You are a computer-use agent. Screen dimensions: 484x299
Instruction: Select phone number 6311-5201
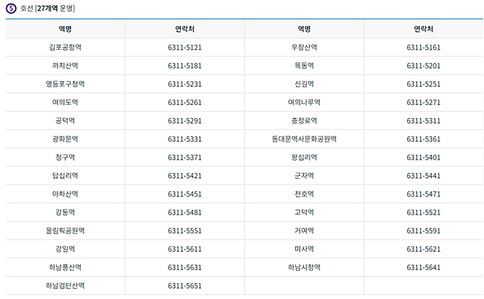[423, 66]
